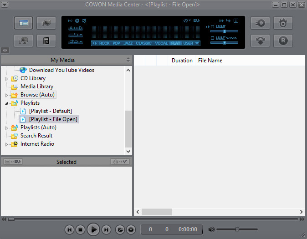Open the main menu arrow in the title bar

(5, 5)
